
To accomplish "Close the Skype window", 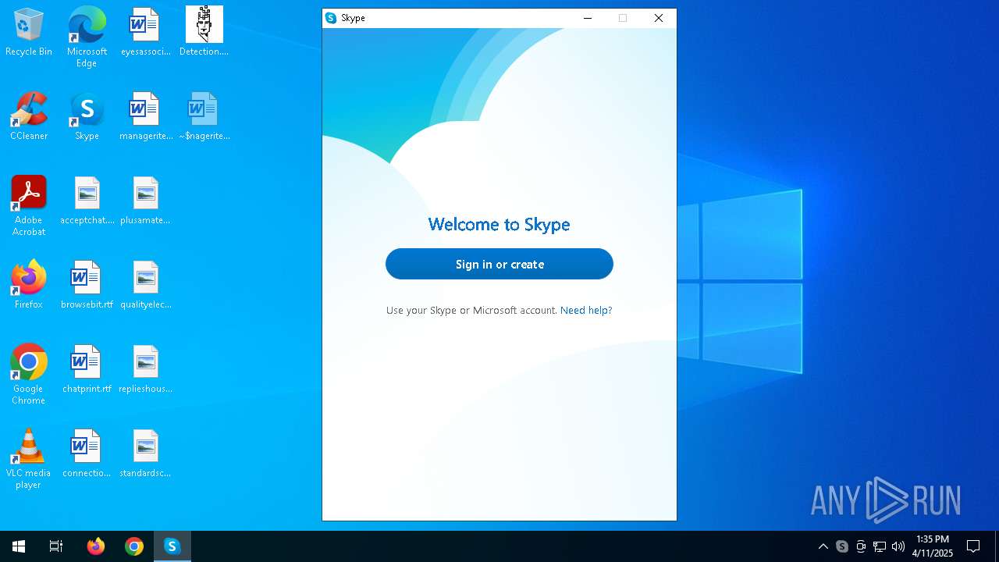I will point(659,18).
